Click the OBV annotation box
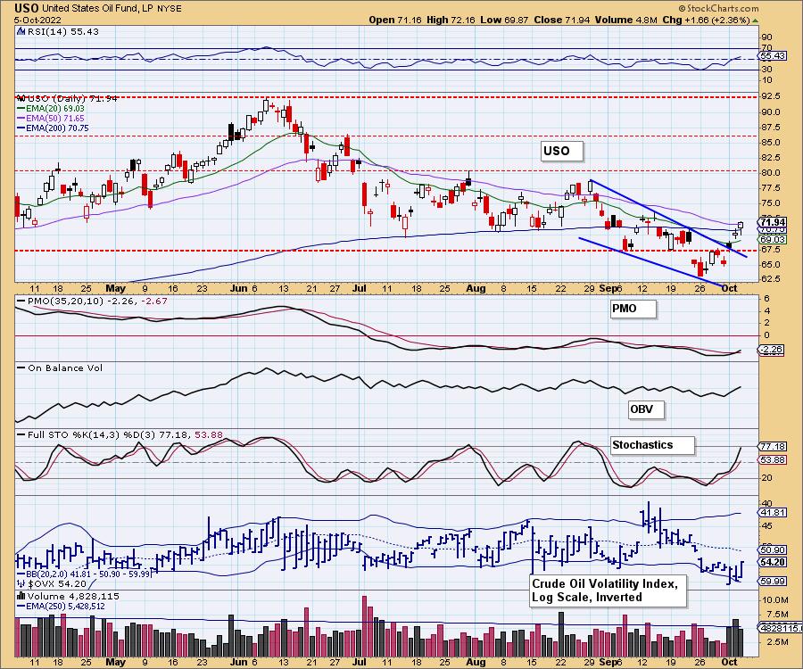803x669 pixels. 646,409
